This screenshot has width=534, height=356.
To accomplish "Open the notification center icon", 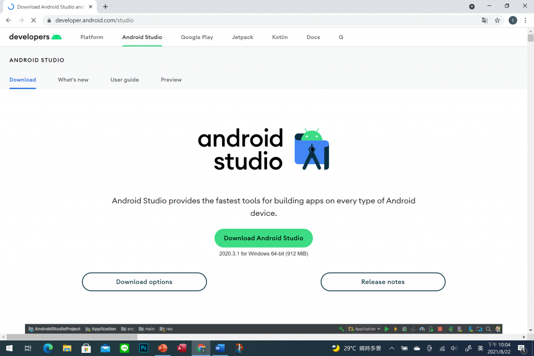I will pos(521,348).
